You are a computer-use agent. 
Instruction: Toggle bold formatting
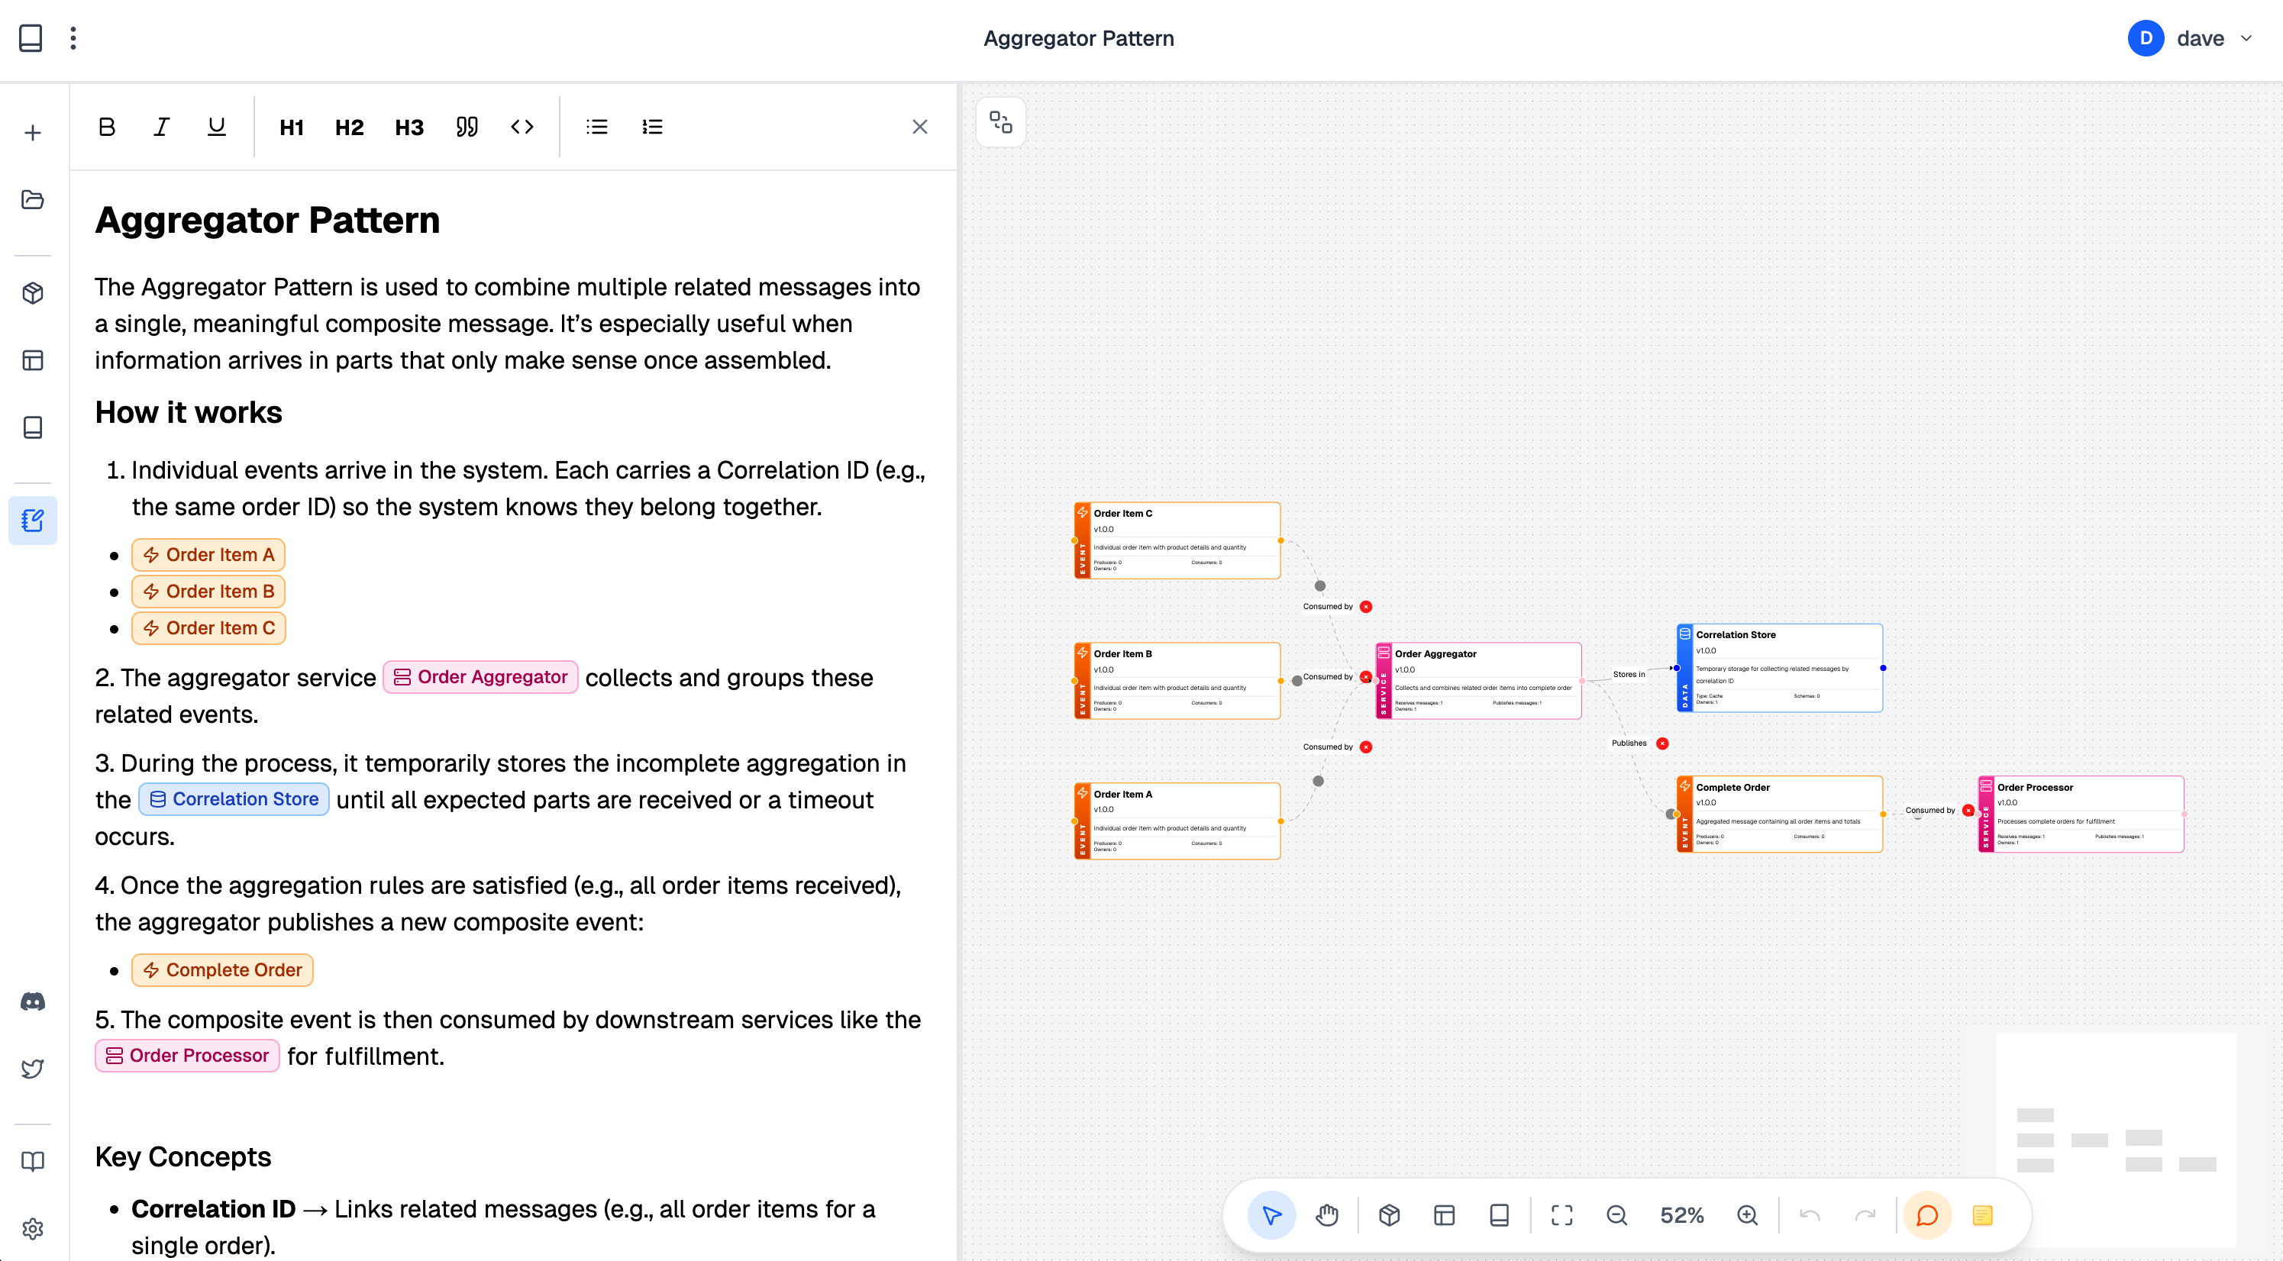tap(106, 127)
